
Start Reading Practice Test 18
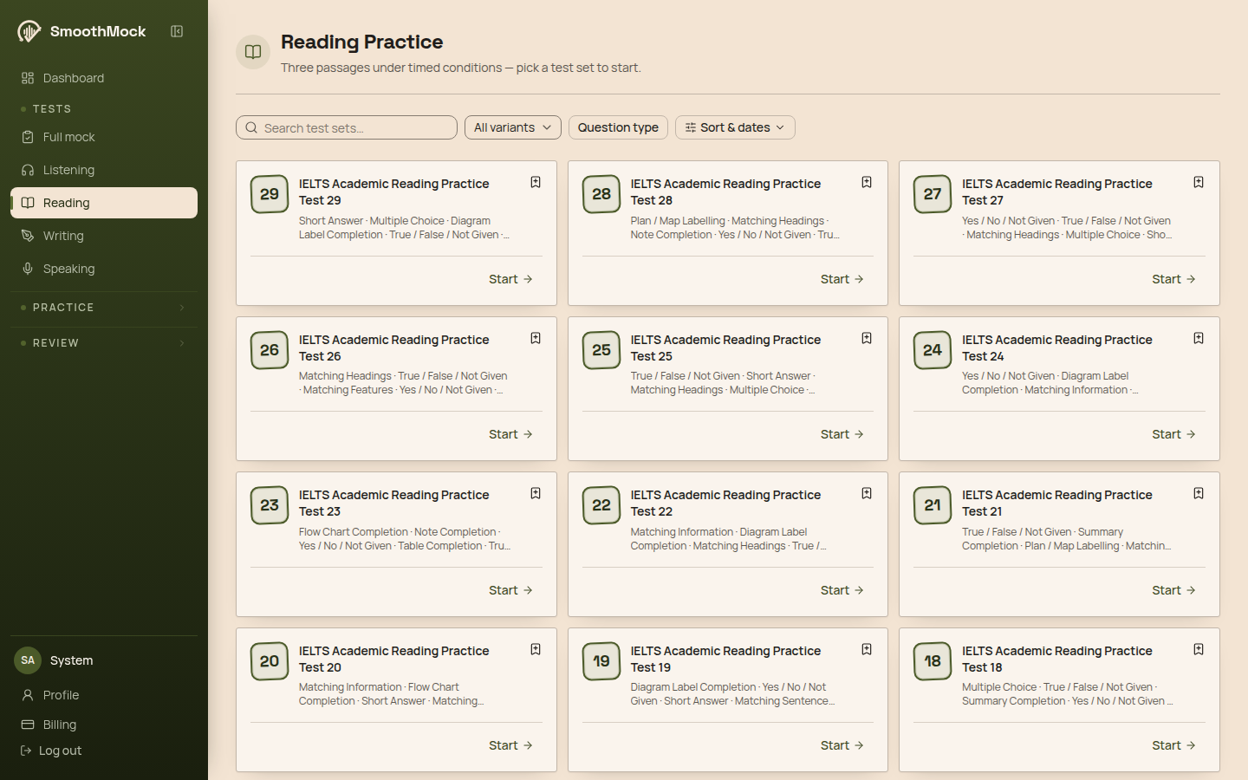[1173, 745]
